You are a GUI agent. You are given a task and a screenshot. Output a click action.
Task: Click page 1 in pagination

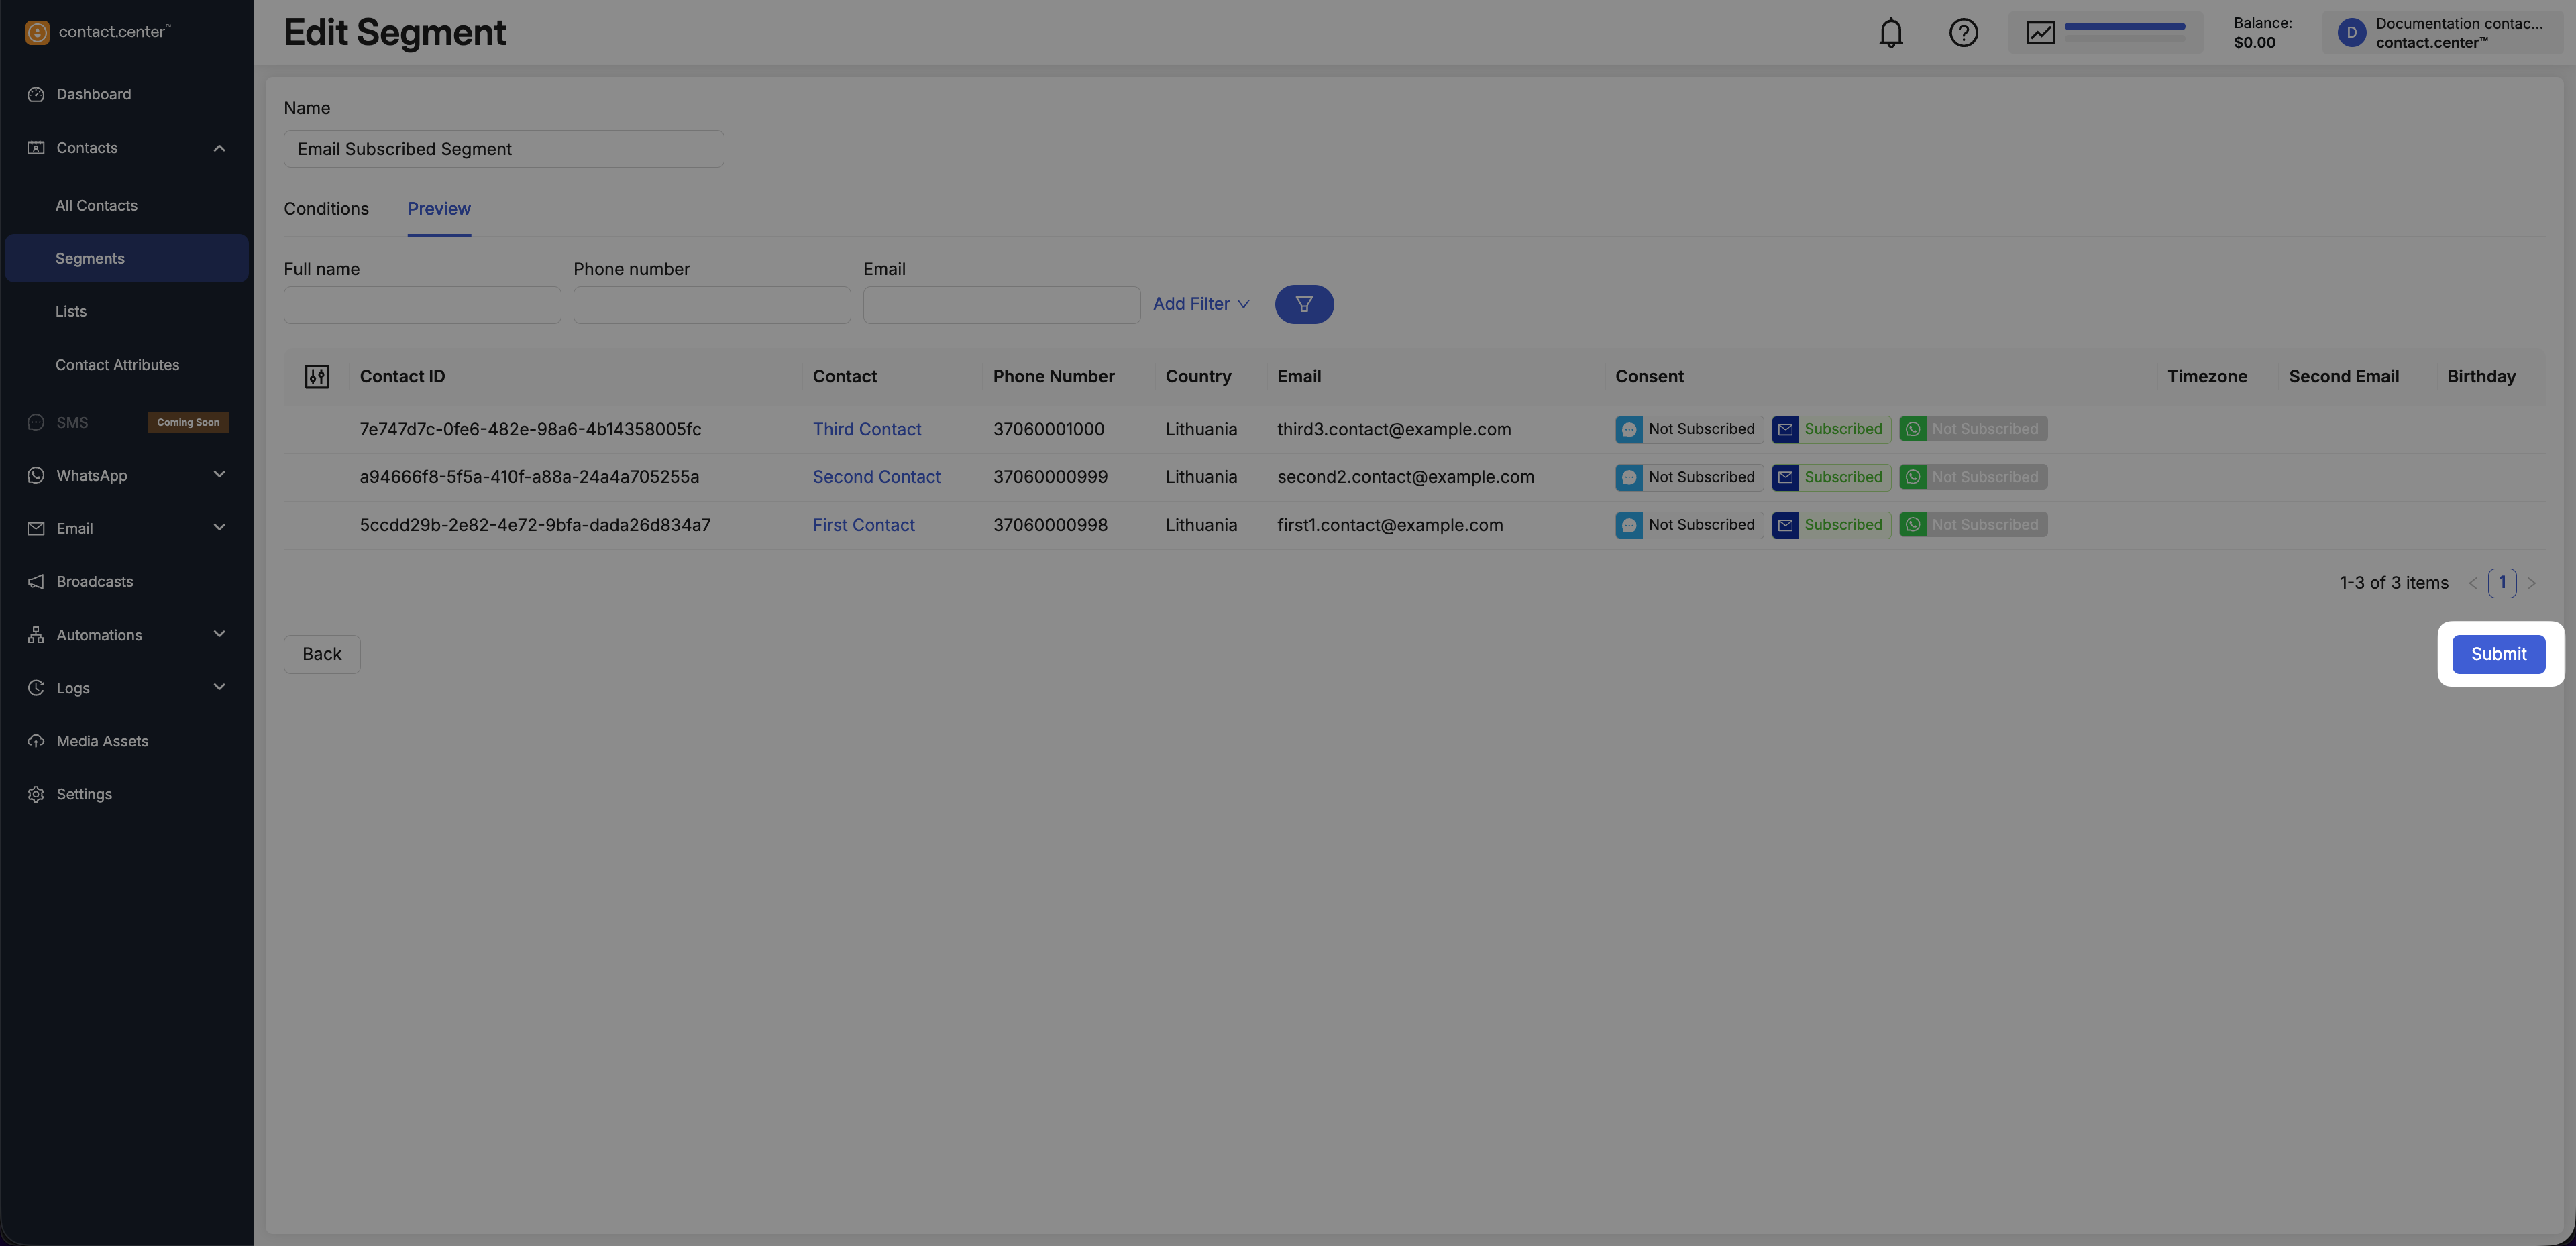[x=2502, y=583]
